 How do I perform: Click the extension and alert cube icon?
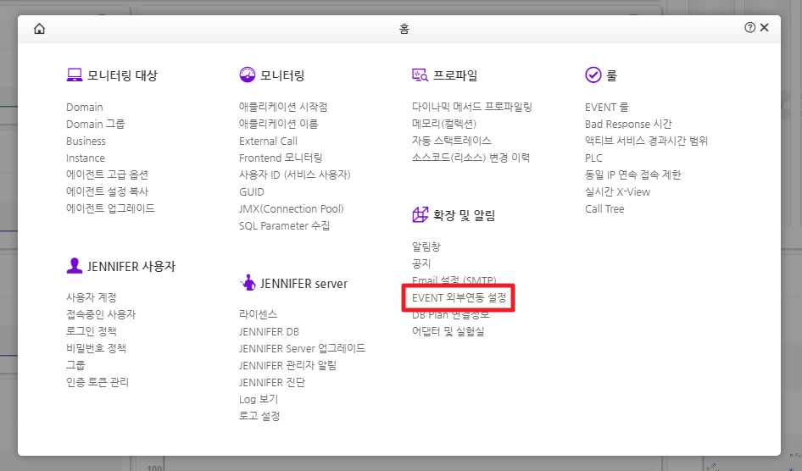click(x=420, y=215)
